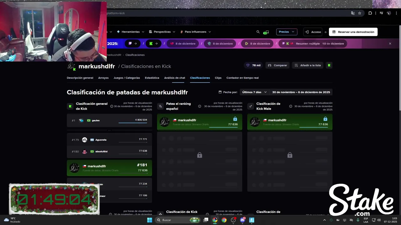
Task: Click the male symbol icon next to Kick Male
Action: click(251, 106)
